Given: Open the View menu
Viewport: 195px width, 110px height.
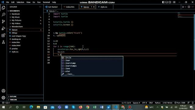Looking at the screenshot, I should 28,2.
